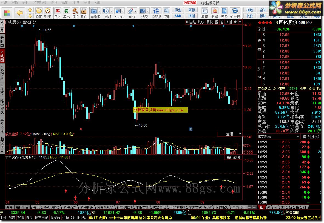Open the 金额 volume type dropdown
Viewport: 324px width, 223px height.
click(x=230, y=134)
